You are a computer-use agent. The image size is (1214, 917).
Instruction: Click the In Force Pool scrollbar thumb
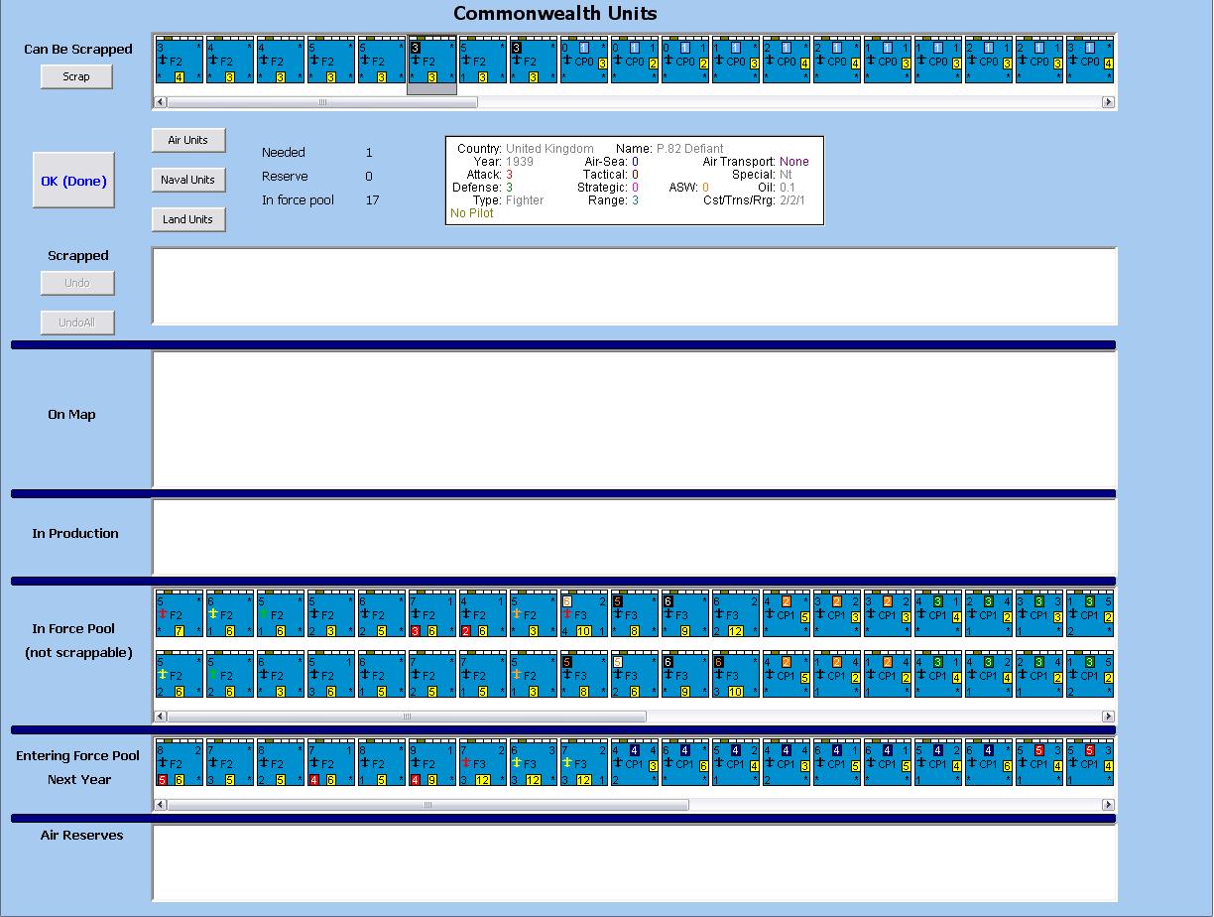click(x=407, y=716)
